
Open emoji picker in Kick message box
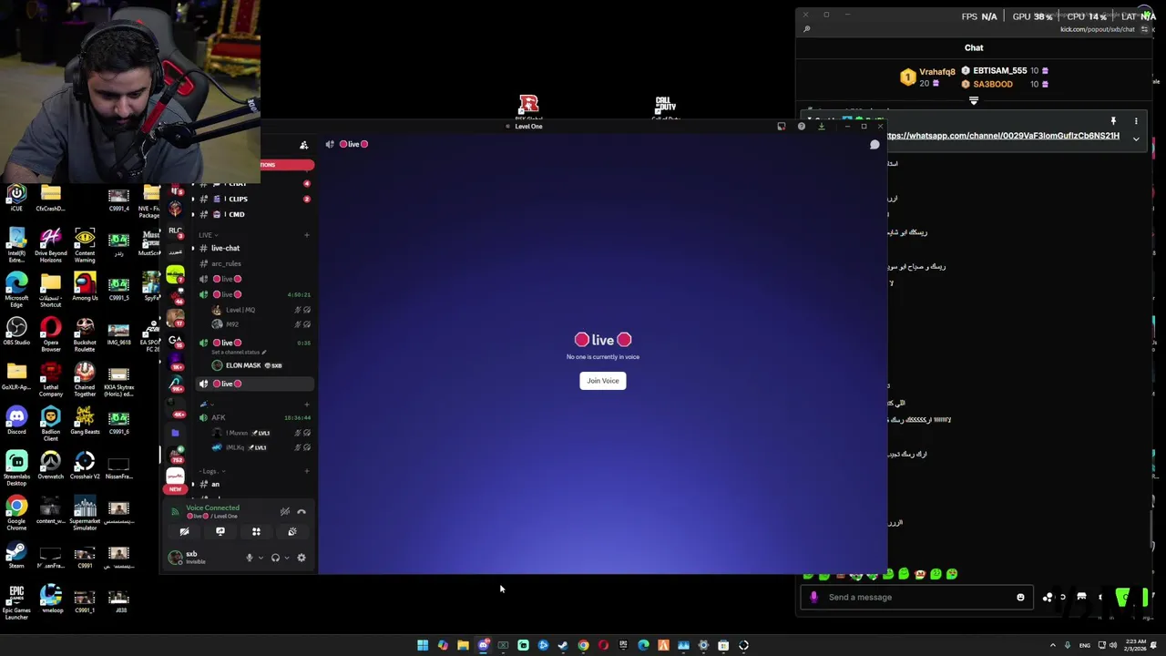(x=1020, y=598)
